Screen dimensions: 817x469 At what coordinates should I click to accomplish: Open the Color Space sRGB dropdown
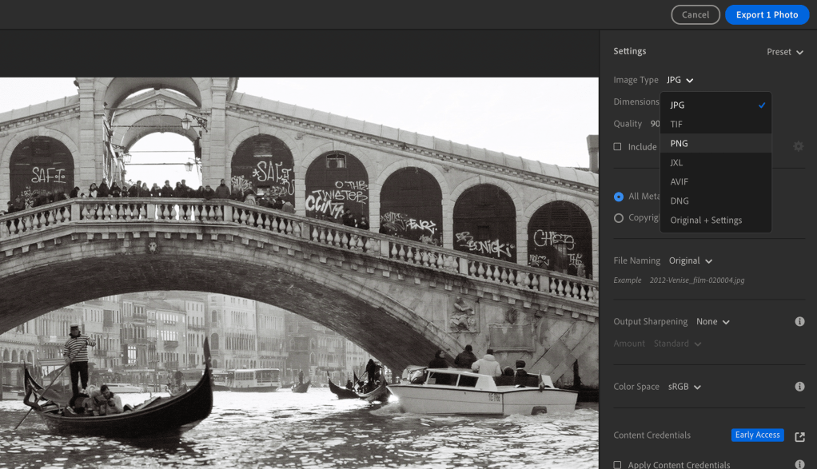pyautogui.click(x=684, y=387)
